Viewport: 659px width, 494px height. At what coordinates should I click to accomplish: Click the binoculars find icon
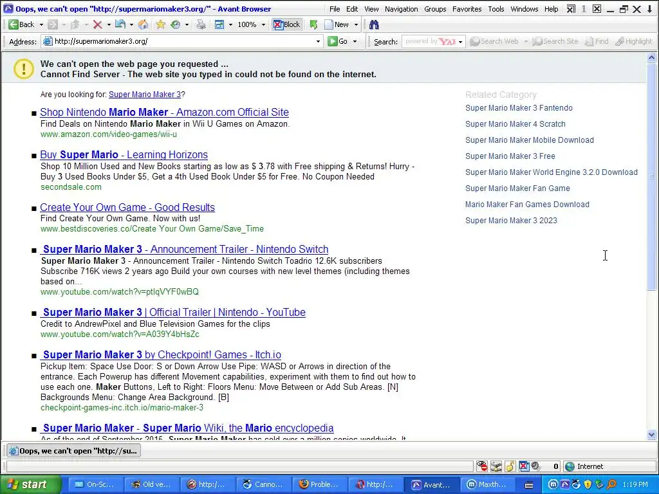[374, 25]
